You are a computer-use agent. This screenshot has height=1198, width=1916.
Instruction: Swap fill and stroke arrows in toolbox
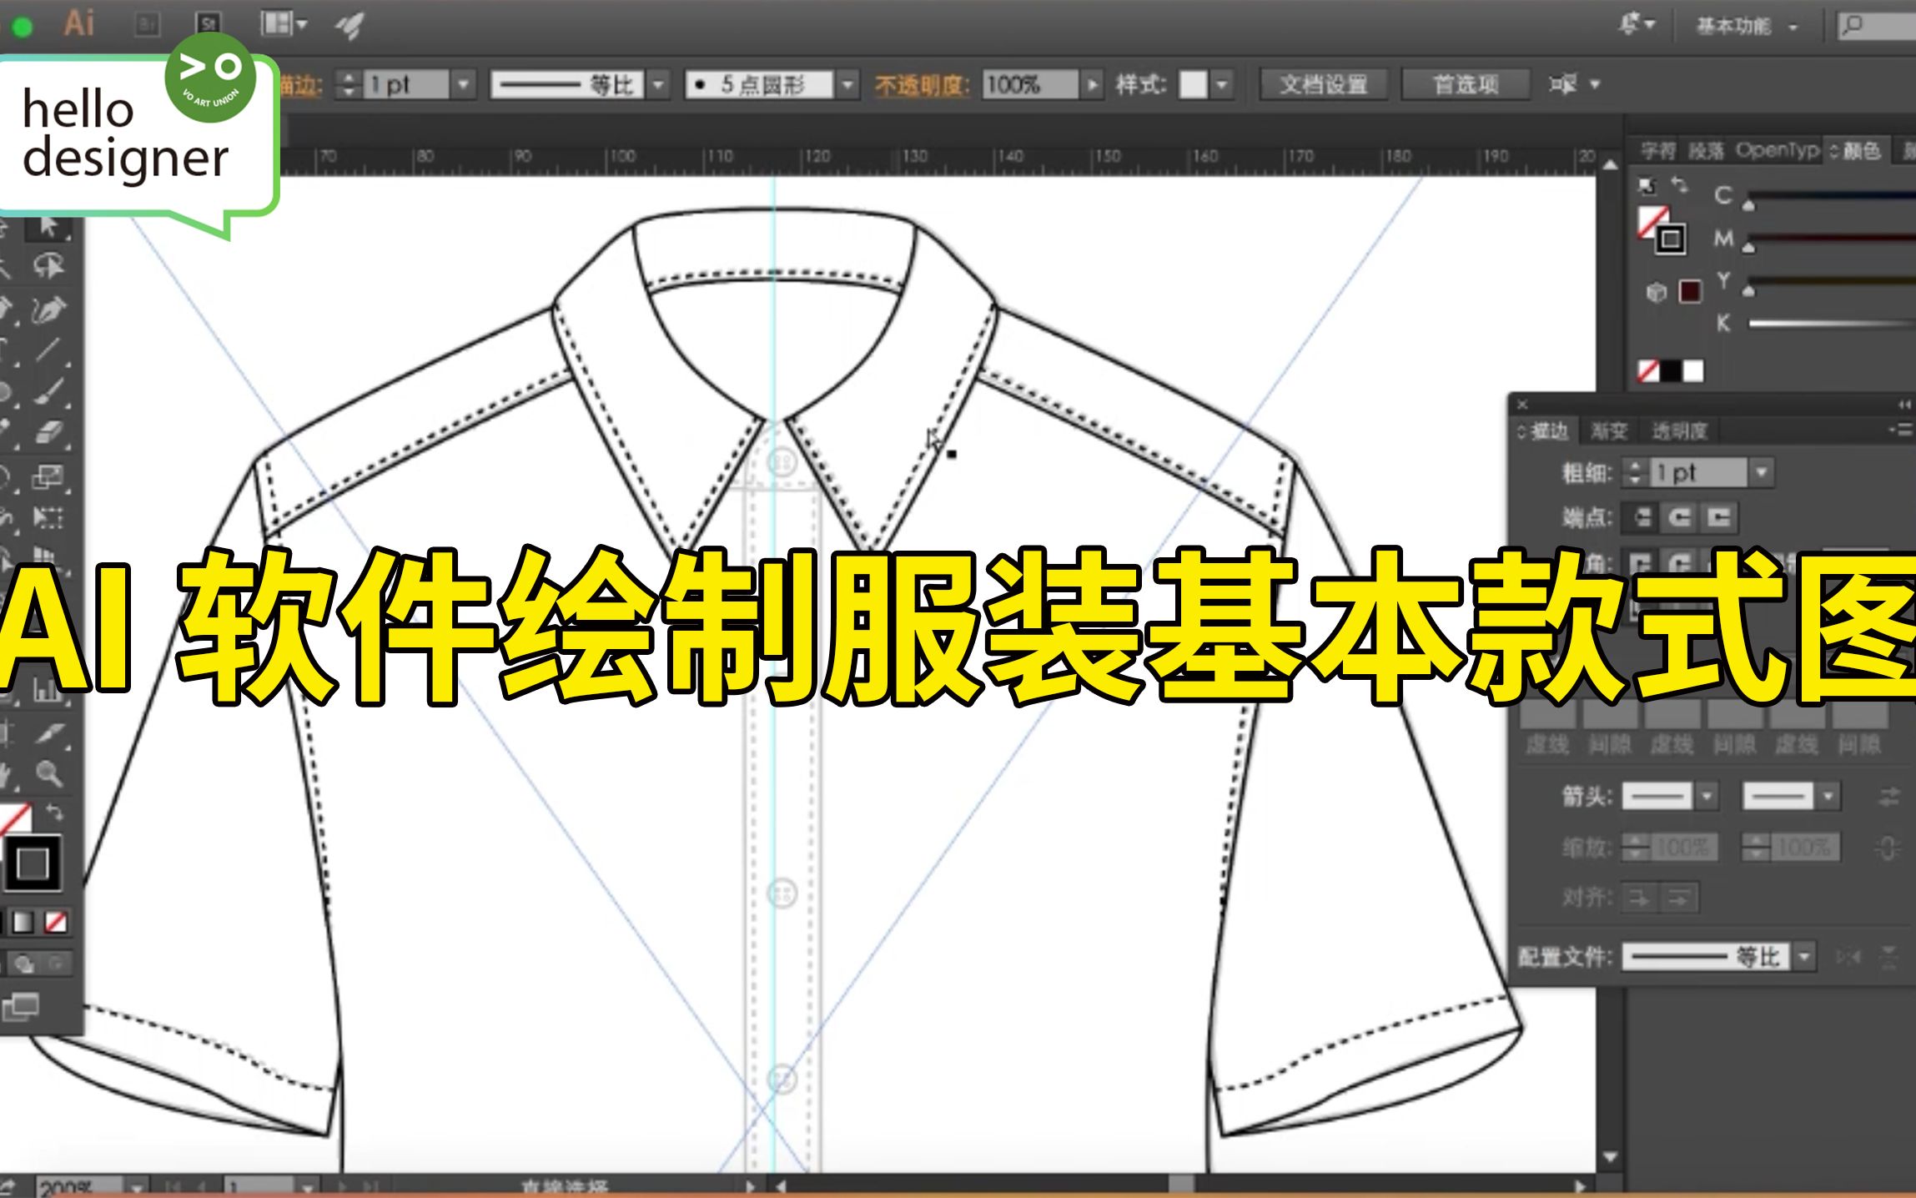55,812
